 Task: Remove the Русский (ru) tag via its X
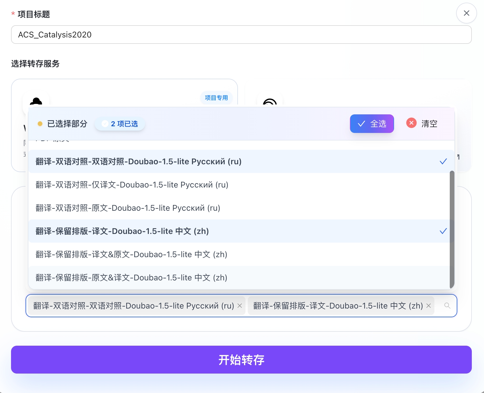point(240,306)
